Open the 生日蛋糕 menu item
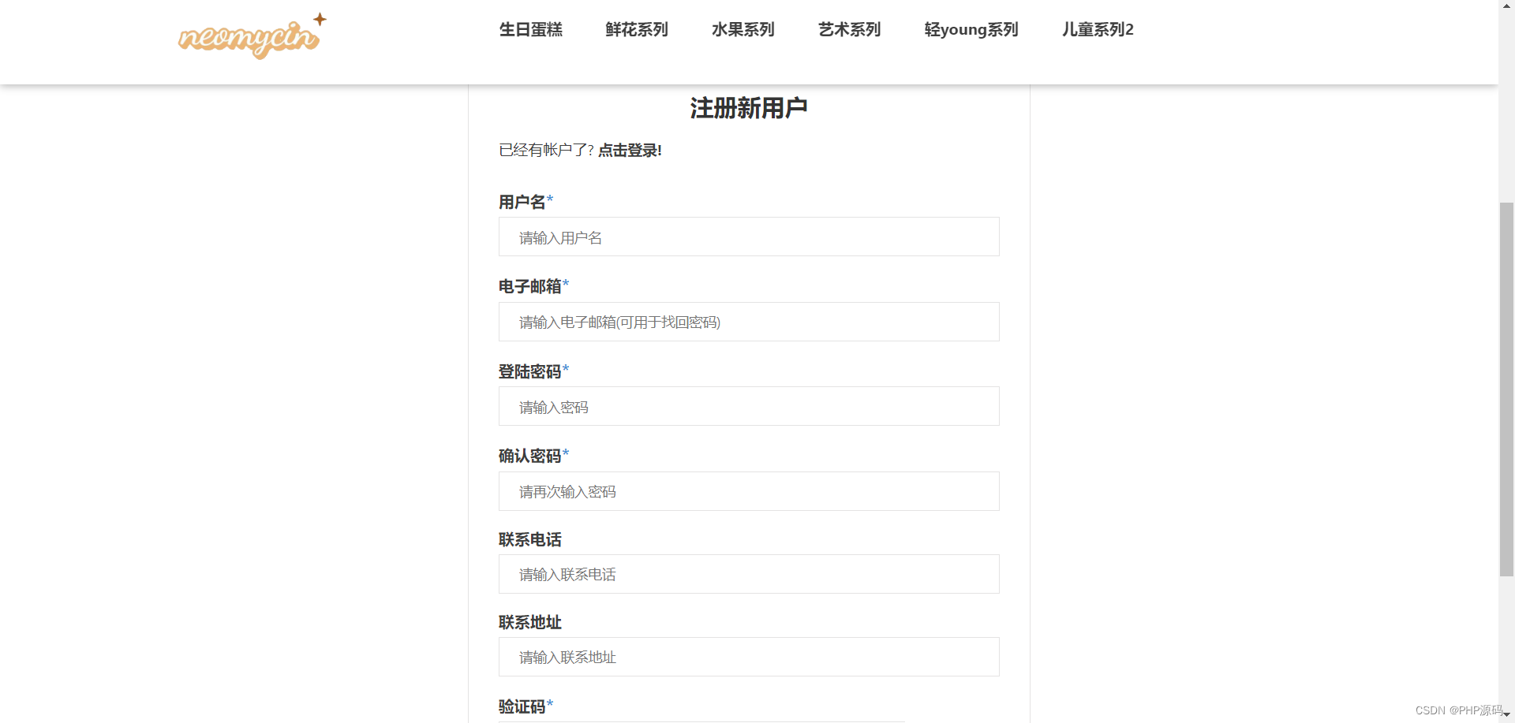Screen dimensions: 1515x723 (x=530, y=29)
